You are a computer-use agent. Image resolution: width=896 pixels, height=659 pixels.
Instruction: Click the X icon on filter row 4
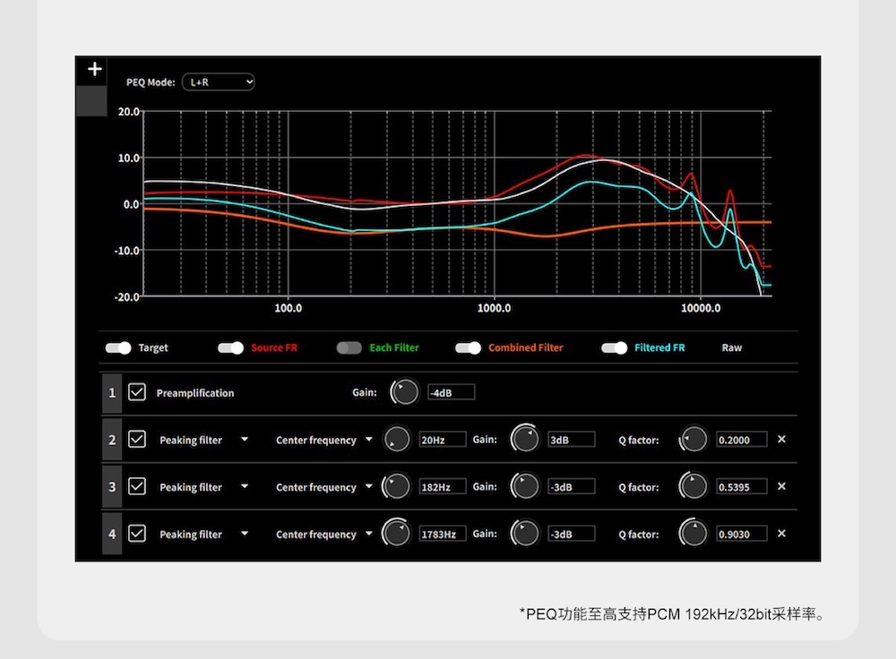click(x=781, y=534)
